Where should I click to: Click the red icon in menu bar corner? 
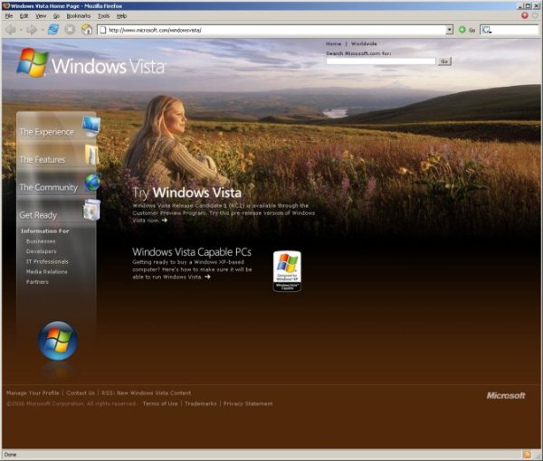(525, 15)
